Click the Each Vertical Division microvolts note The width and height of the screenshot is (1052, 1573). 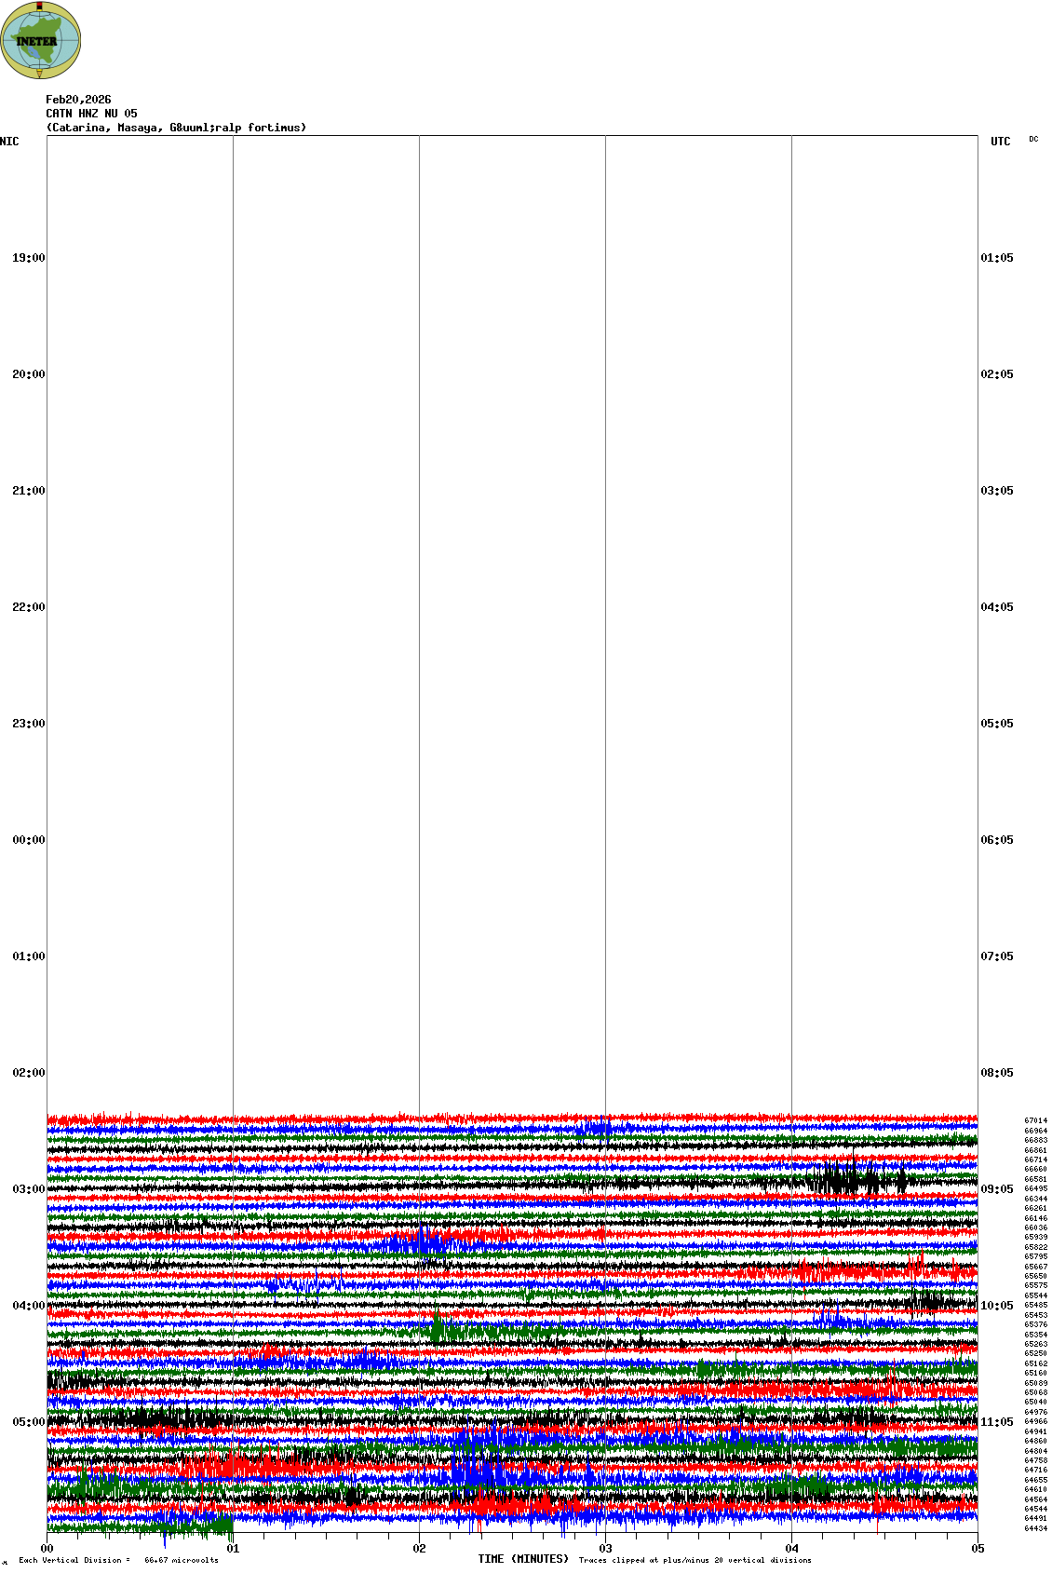click(x=118, y=1560)
